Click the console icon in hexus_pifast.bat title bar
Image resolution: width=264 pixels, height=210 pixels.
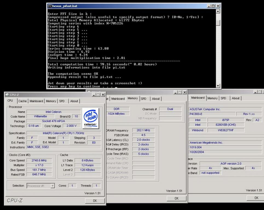[50, 6]
